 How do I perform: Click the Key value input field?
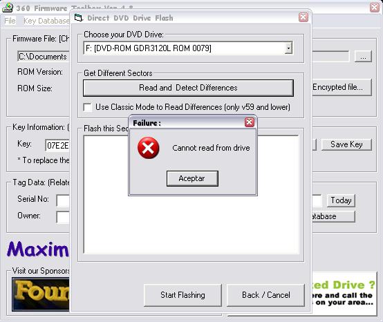(57, 146)
